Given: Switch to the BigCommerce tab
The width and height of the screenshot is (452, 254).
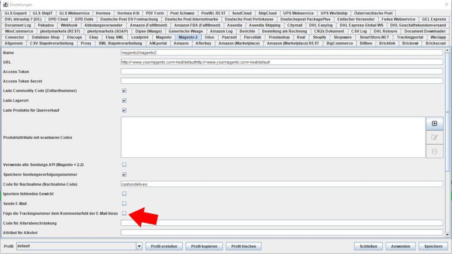Looking at the screenshot, I should [x=339, y=43].
